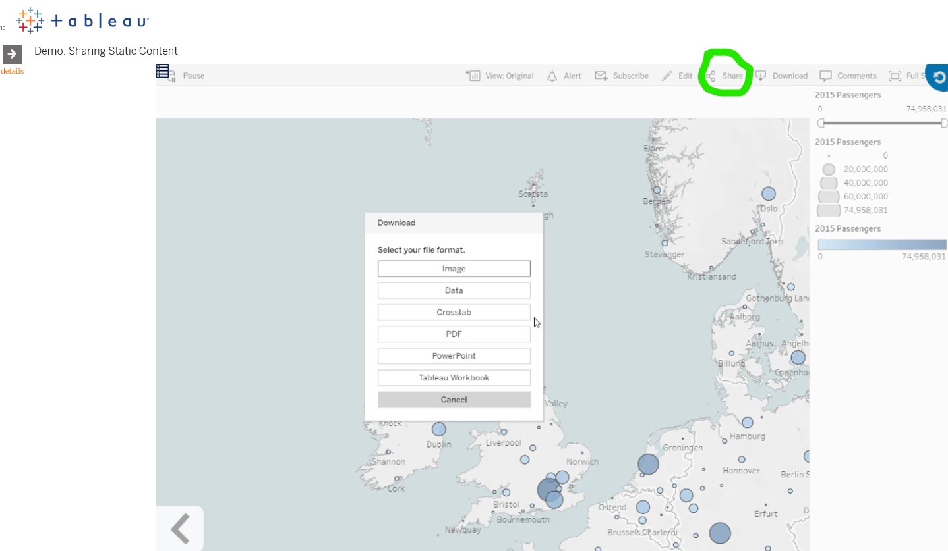Click the Oslo airport circle on map
Image resolution: width=948 pixels, height=551 pixels.
point(769,194)
